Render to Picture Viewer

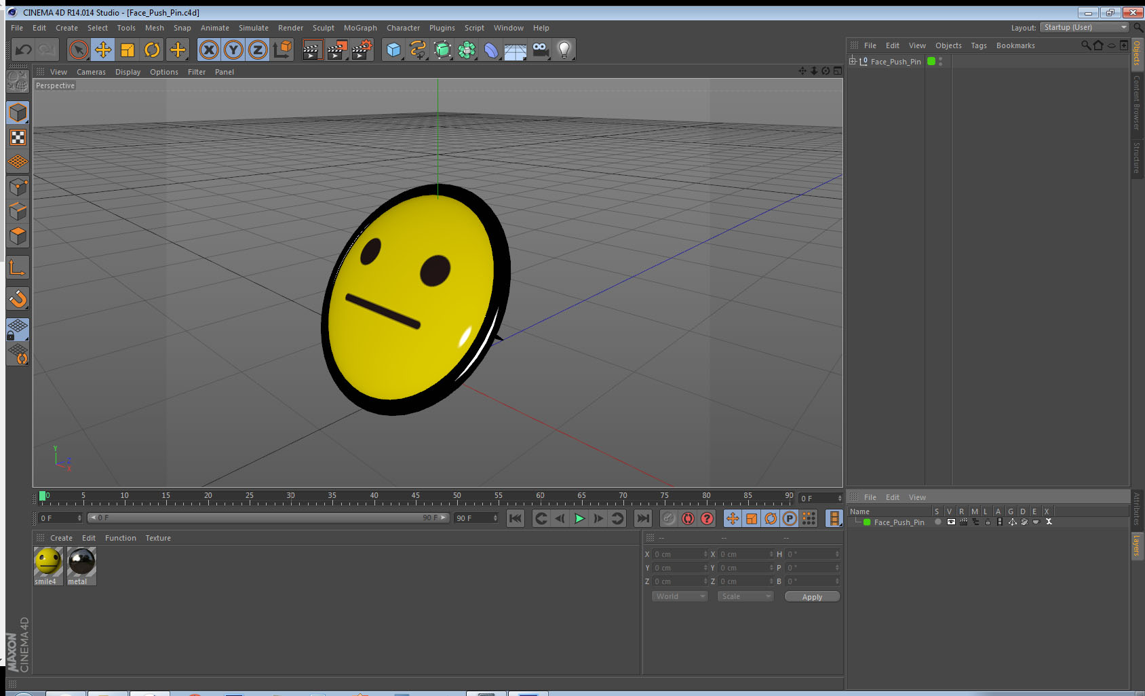(x=337, y=50)
